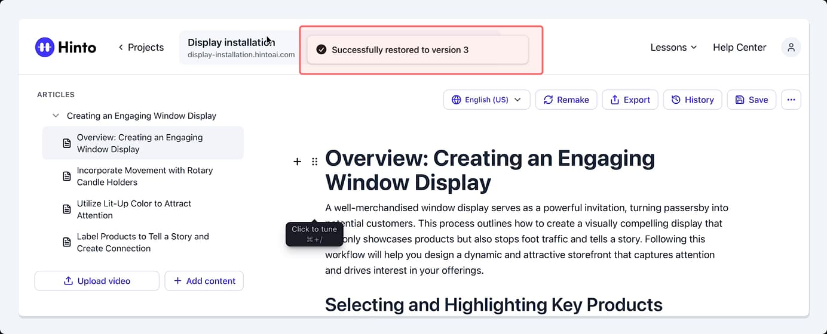827x334 pixels.
Task: Save the article
Action: point(752,100)
